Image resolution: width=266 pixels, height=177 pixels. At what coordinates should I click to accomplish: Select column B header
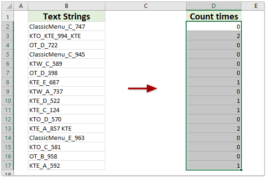[x=66, y=6]
